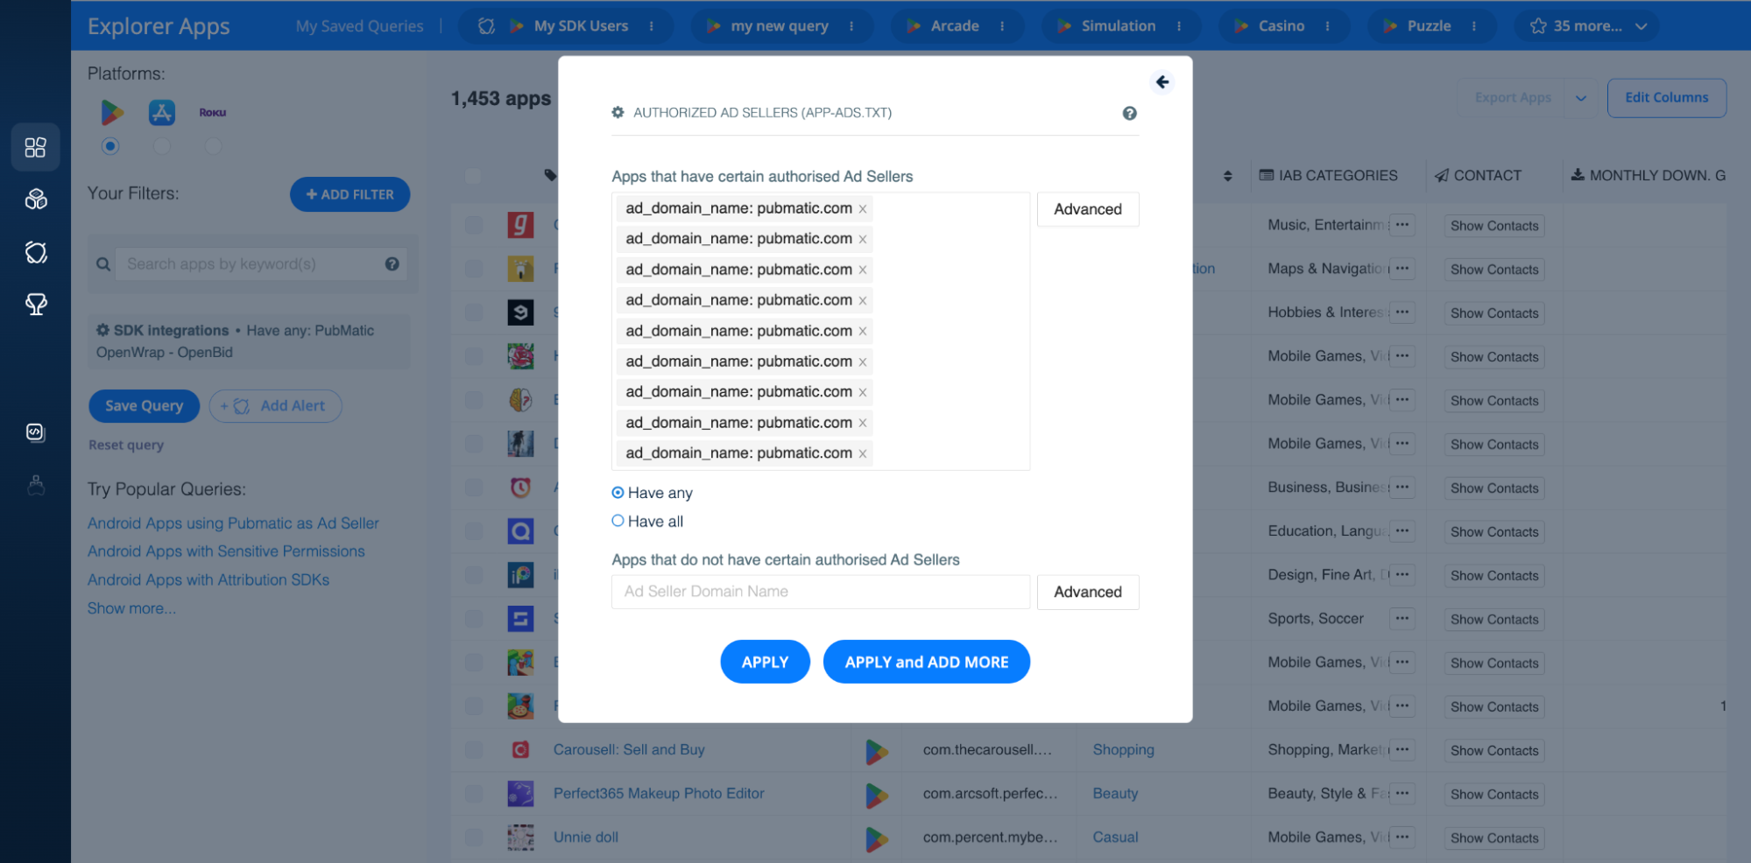Open kebab menu on My SDK Users tab
Image resolution: width=1751 pixels, height=863 pixels.
(x=652, y=26)
